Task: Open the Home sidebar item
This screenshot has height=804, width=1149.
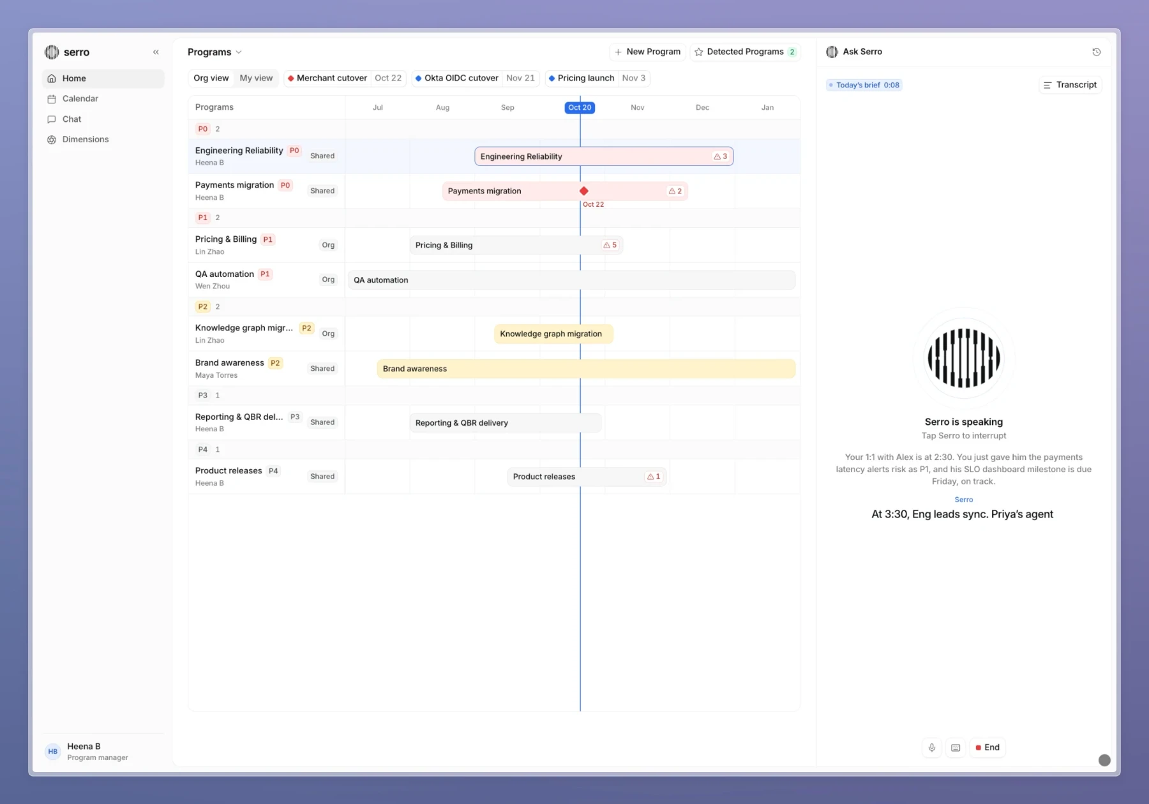Action: [x=103, y=78]
